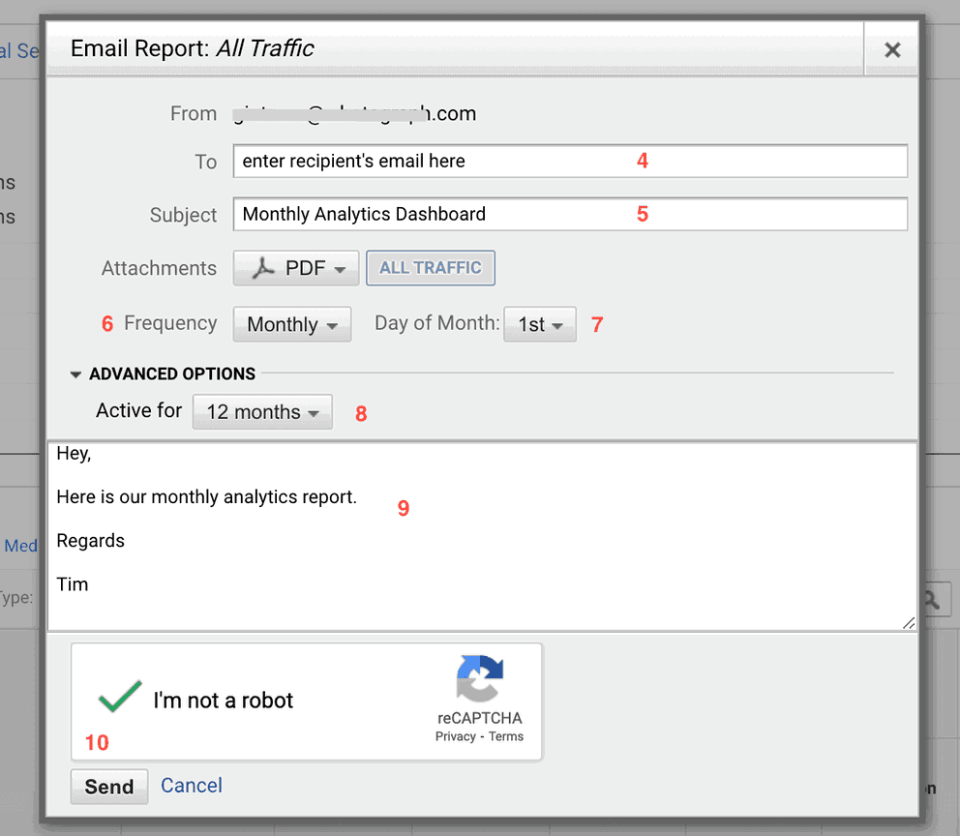Click the search magnifier icon
Viewport: 960px width, 836px height.
coord(931,599)
